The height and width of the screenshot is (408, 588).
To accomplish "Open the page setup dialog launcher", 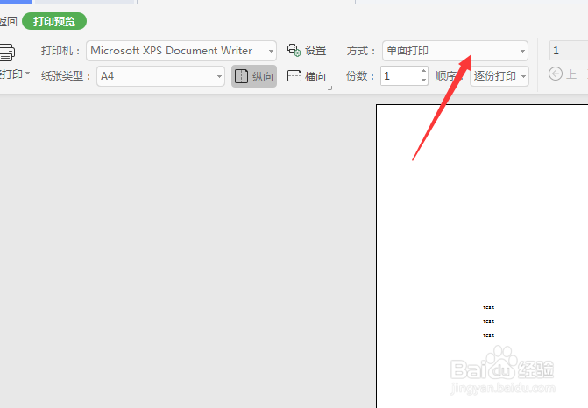I will (x=330, y=88).
